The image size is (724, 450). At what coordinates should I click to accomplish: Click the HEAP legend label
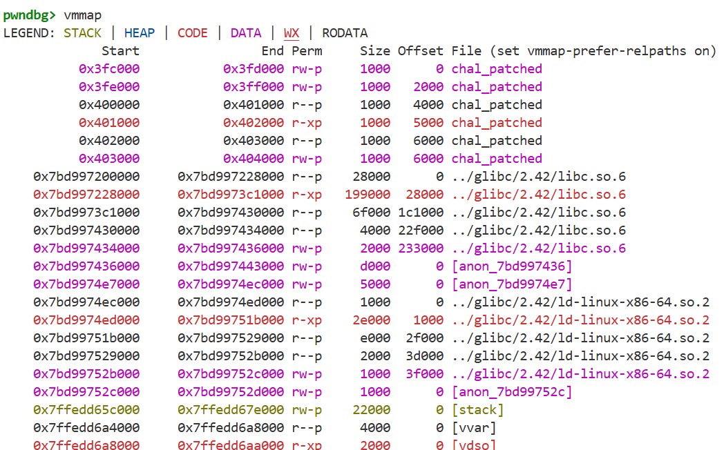[140, 33]
